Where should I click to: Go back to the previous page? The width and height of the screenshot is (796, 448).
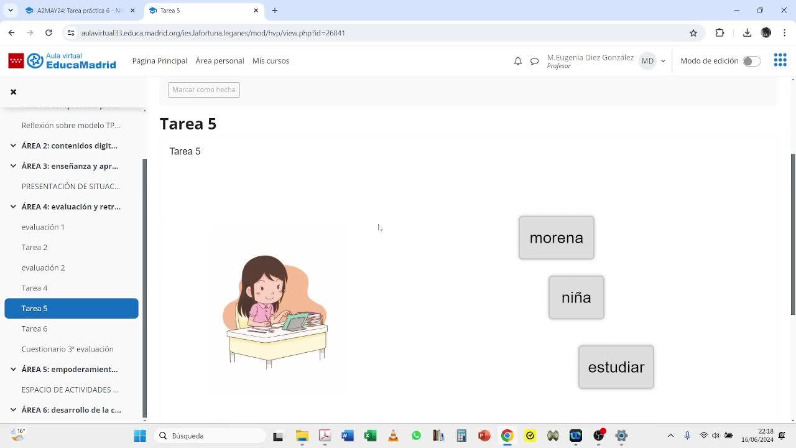[x=12, y=33]
